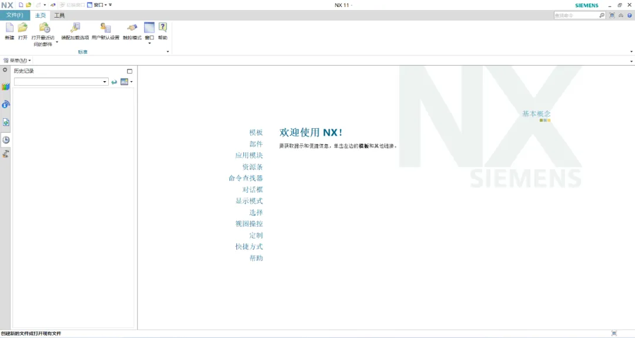Open the Roles sidebar icon
The height and width of the screenshot is (338, 635).
6,154
